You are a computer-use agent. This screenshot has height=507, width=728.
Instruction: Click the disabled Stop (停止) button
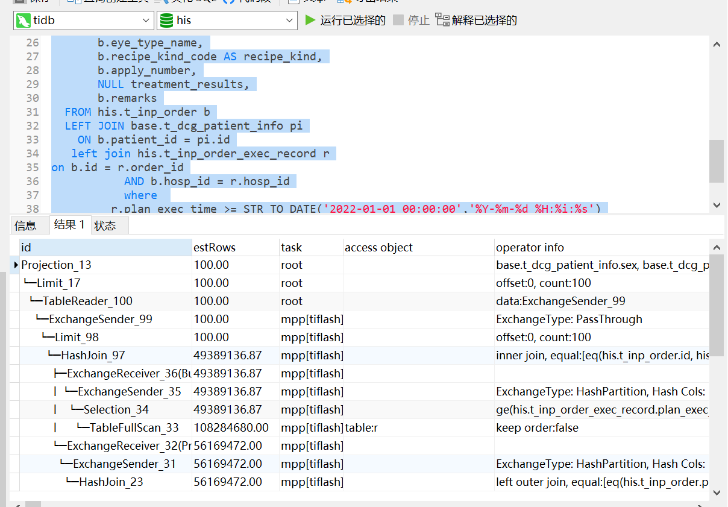[x=411, y=20]
